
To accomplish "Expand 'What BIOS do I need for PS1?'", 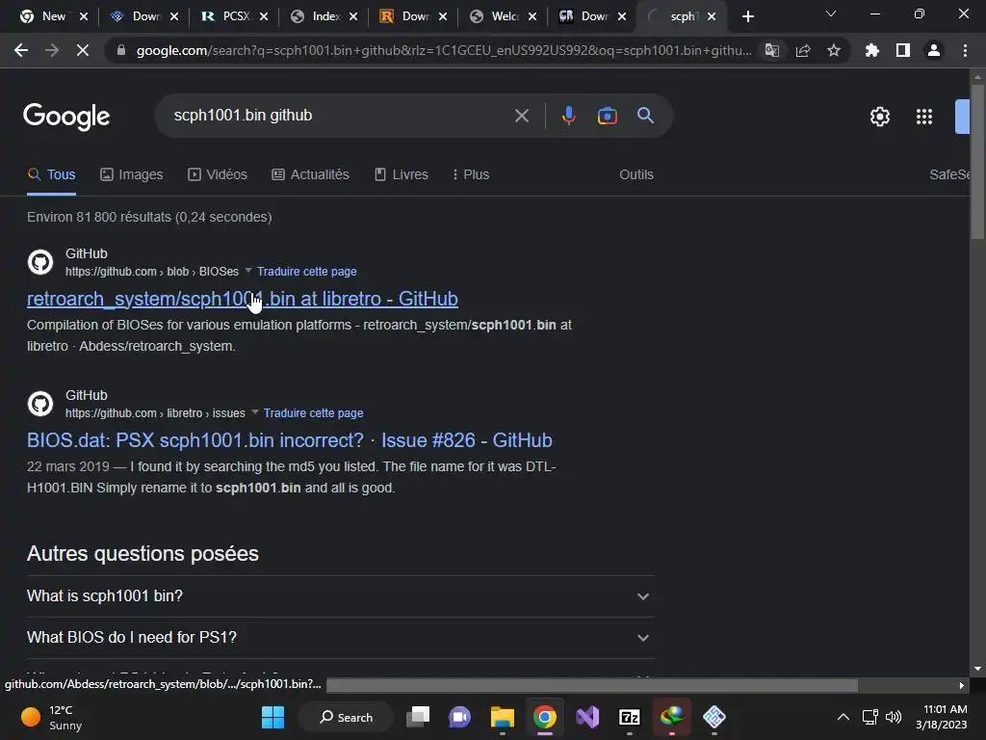I will coord(340,638).
